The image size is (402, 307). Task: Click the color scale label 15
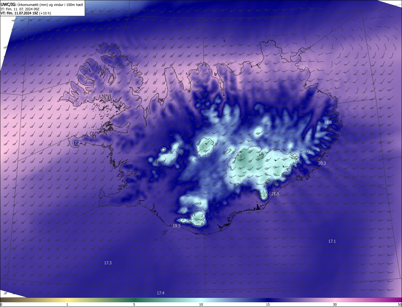pos(268,304)
